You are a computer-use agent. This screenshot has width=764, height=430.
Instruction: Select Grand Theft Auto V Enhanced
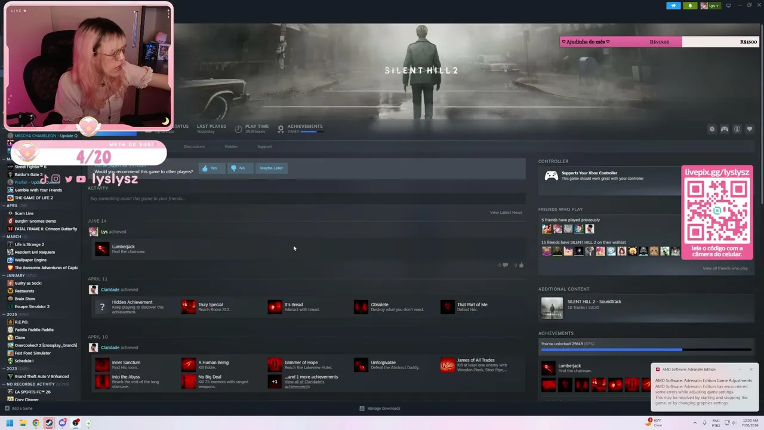[42, 376]
